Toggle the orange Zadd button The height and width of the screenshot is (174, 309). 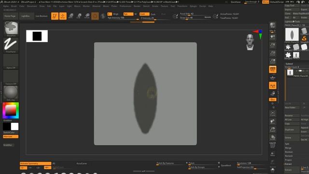[144, 14]
